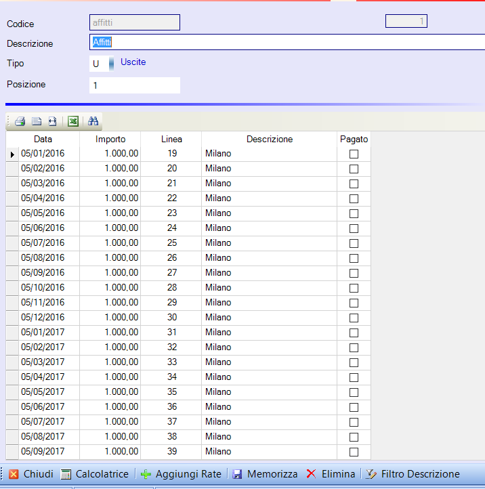Tick Pagato checkbox for 05/06/2016
The image size is (485, 489).
click(354, 229)
